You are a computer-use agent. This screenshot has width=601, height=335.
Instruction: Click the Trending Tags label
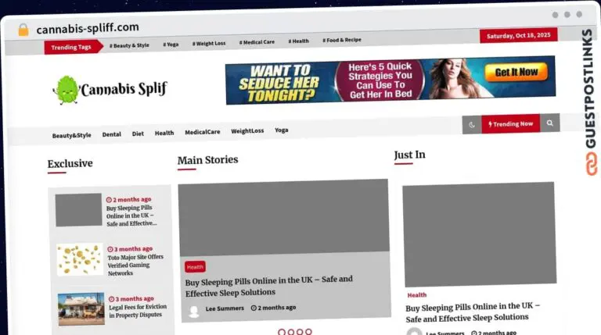(x=72, y=47)
